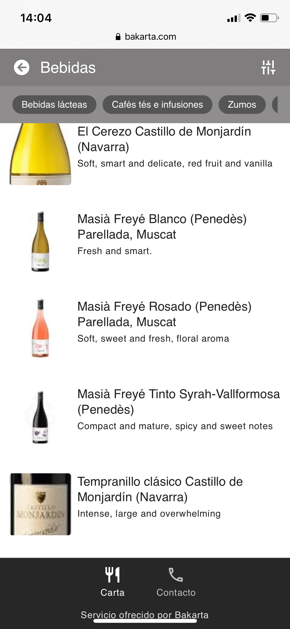Tap the lock icon beside bakarta.com
The height and width of the screenshot is (629, 290).
[x=118, y=37]
